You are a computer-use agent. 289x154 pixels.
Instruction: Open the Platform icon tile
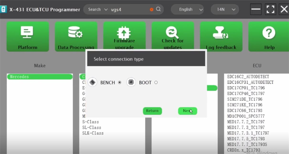[x=28, y=33]
